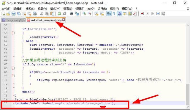Image resolution: width=190 pixels, height=110 pixels.
Task: Collapse the code fold at line 68
Action: click(13, 68)
